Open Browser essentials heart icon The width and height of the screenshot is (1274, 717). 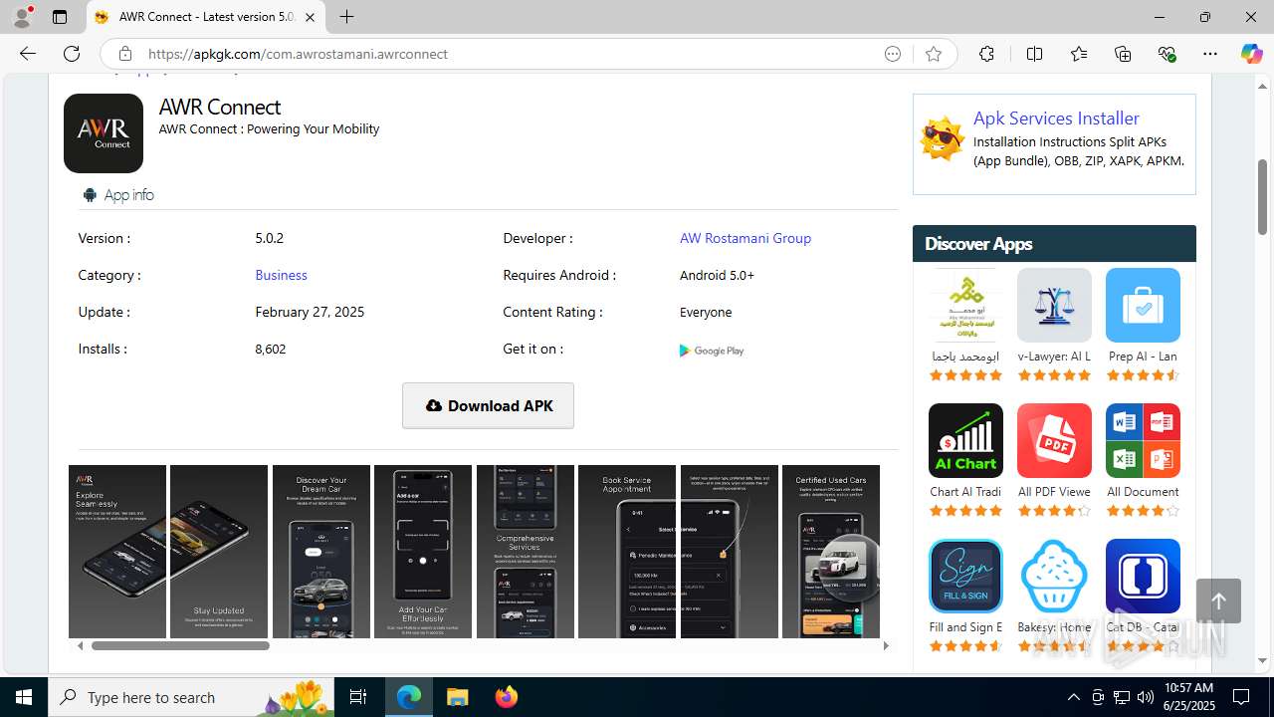1167,54
